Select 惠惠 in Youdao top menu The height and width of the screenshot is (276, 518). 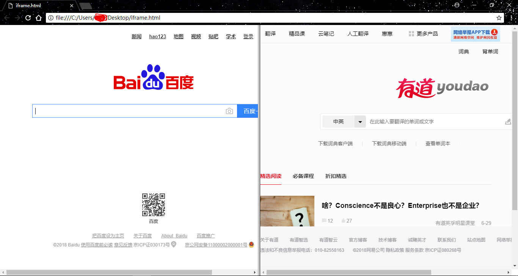pyautogui.click(x=387, y=34)
